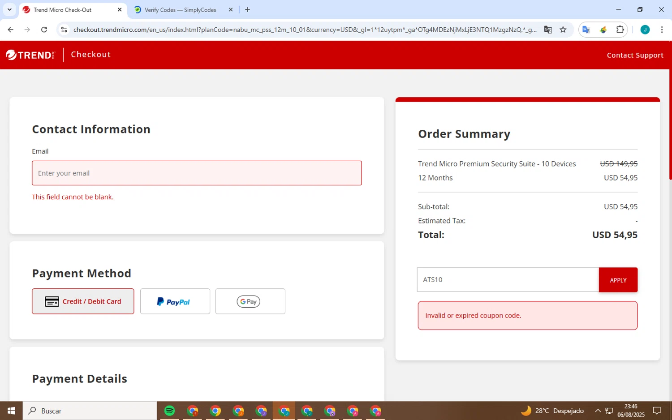The height and width of the screenshot is (420, 672).
Task: Open the network icon in system tray
Action: [x=609, y=411]
